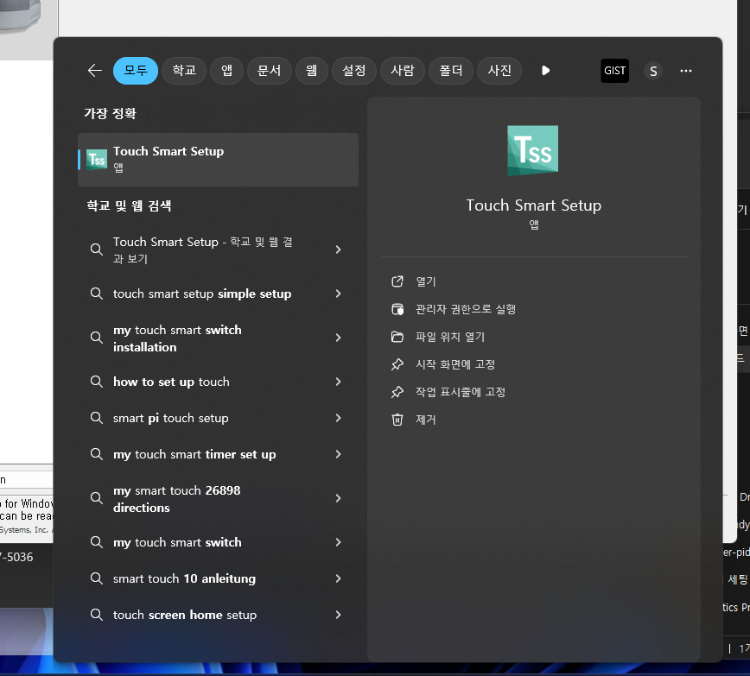
Task: Choose 관리자 권한으로 실행
Action: tap(466, 309)
